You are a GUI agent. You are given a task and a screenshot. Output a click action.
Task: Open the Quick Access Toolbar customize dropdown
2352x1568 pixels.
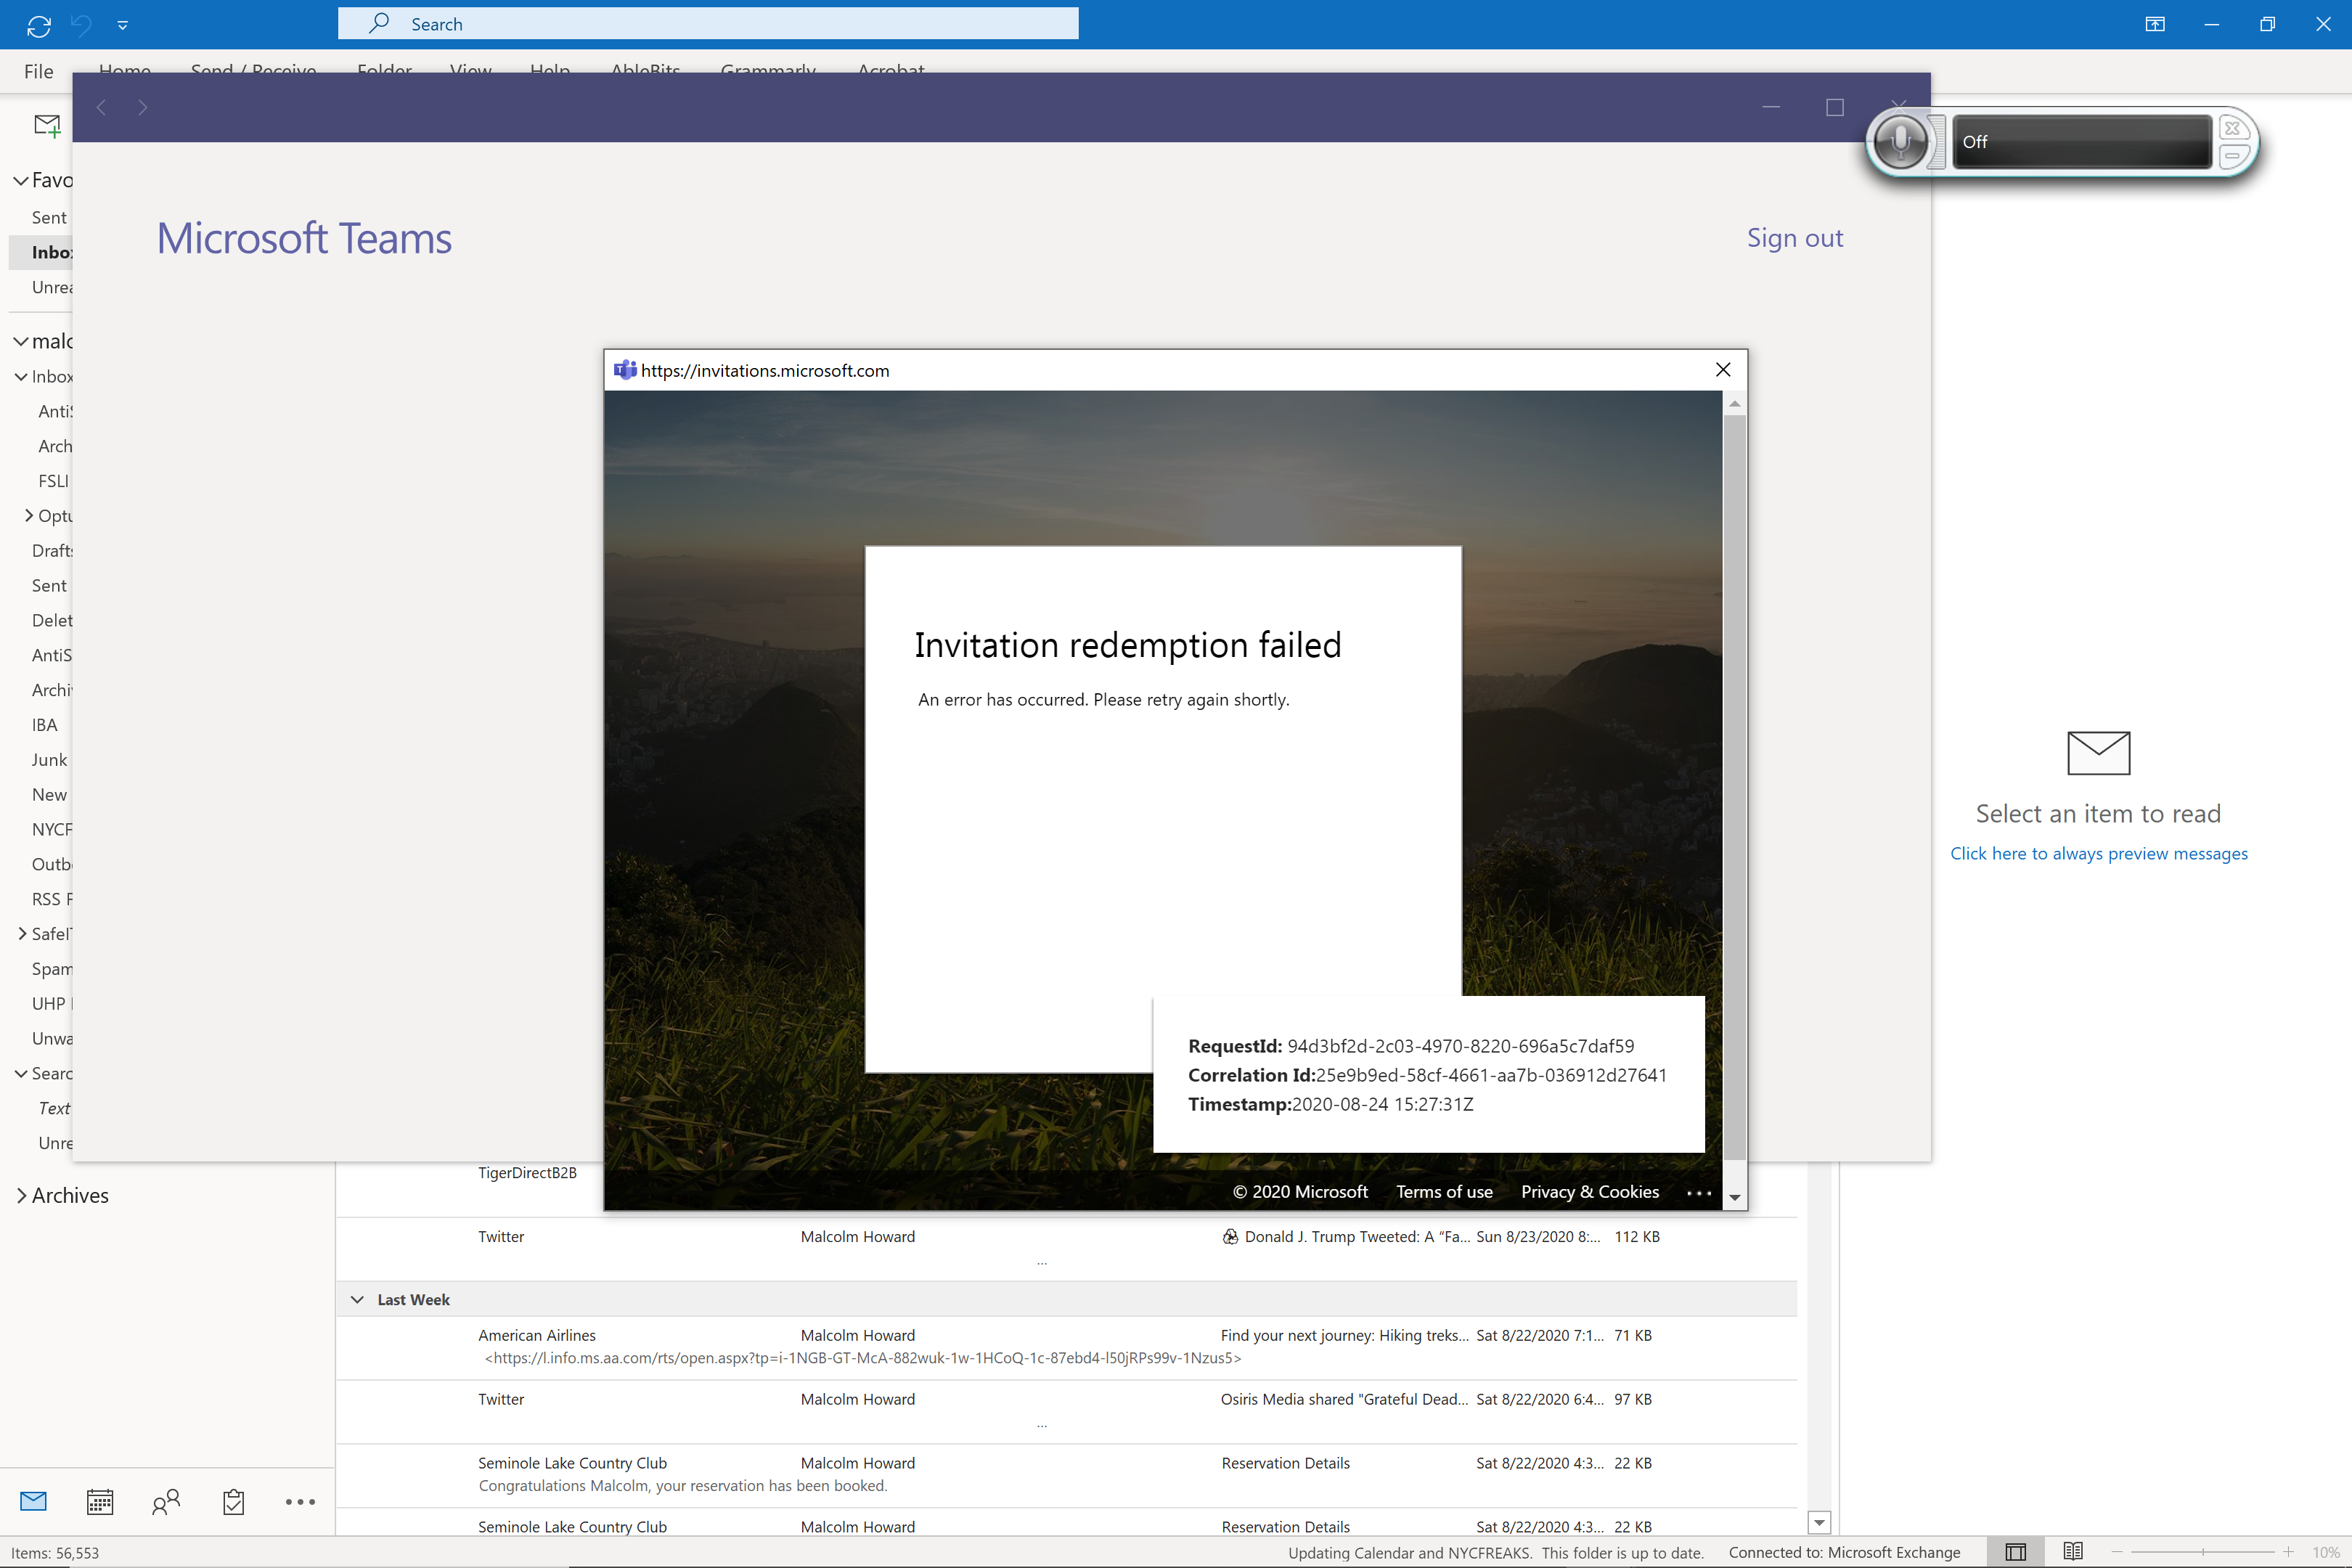coord(122,25)
